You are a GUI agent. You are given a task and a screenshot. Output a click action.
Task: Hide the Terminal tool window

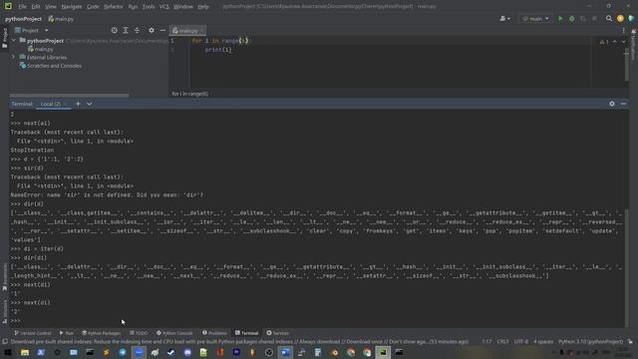point(623,104)
